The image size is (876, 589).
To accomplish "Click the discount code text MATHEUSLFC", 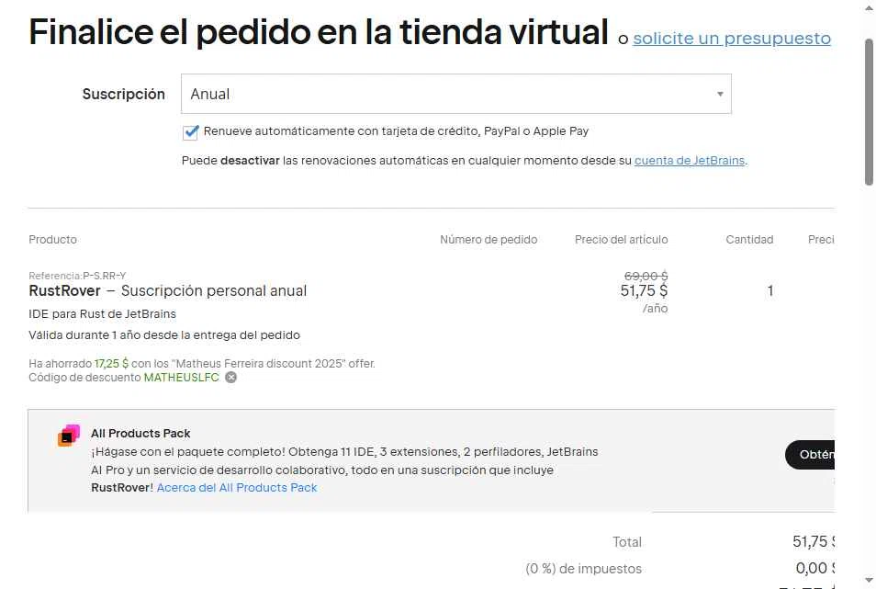I will (x=182, y=378).
